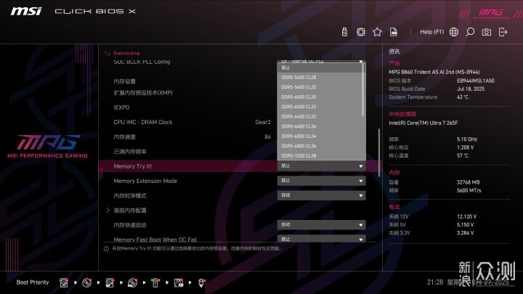Click the System Temperature 42 °C value

463,97
